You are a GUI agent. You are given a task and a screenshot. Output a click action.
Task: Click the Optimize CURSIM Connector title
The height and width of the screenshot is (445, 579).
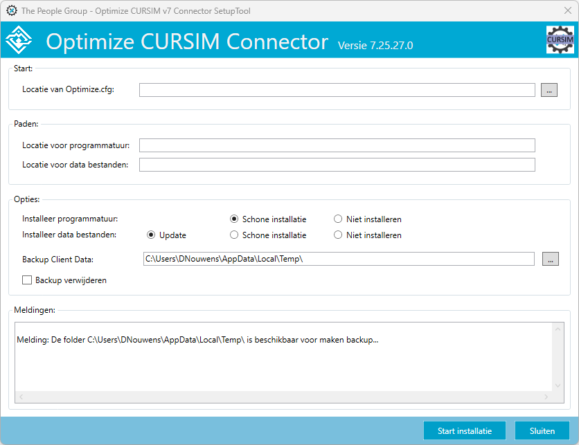point(187,42)
